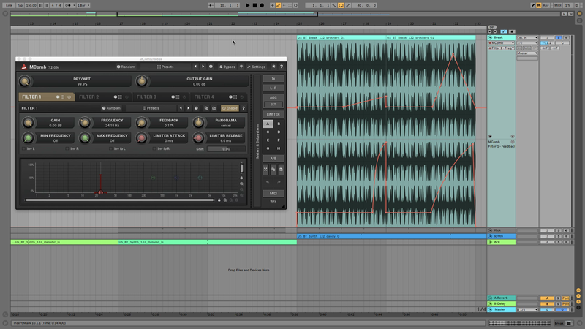Click the Filter 1 section Random button
585x329 pixels.
(111, 108)
